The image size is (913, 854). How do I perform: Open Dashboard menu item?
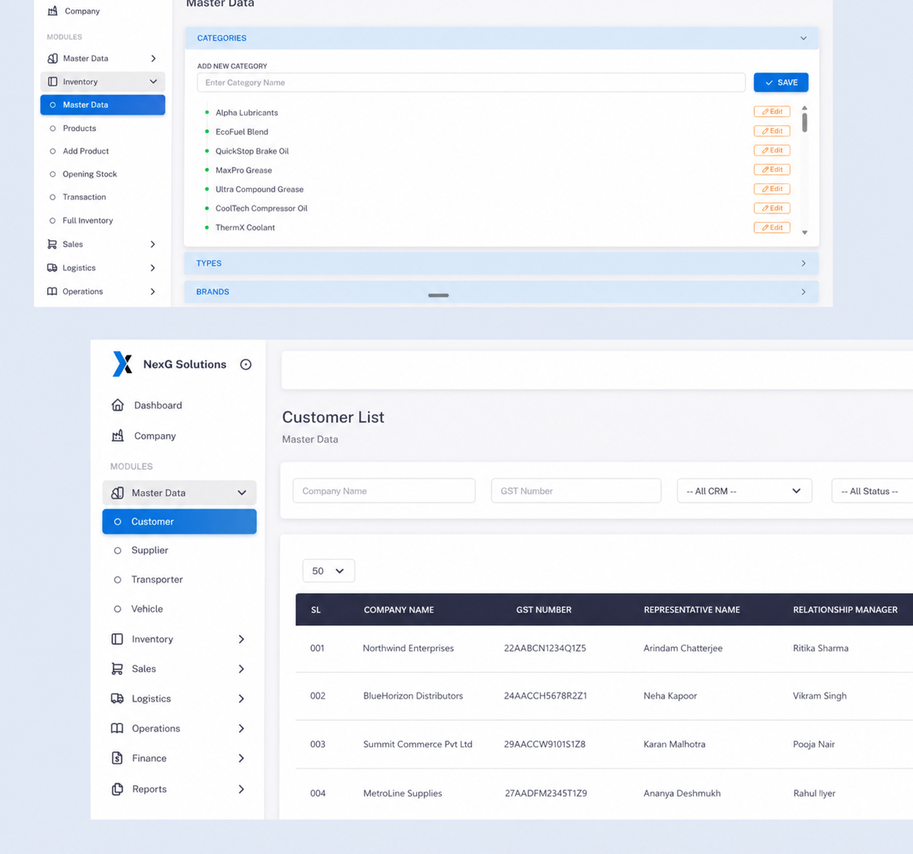tap(158, 405)
